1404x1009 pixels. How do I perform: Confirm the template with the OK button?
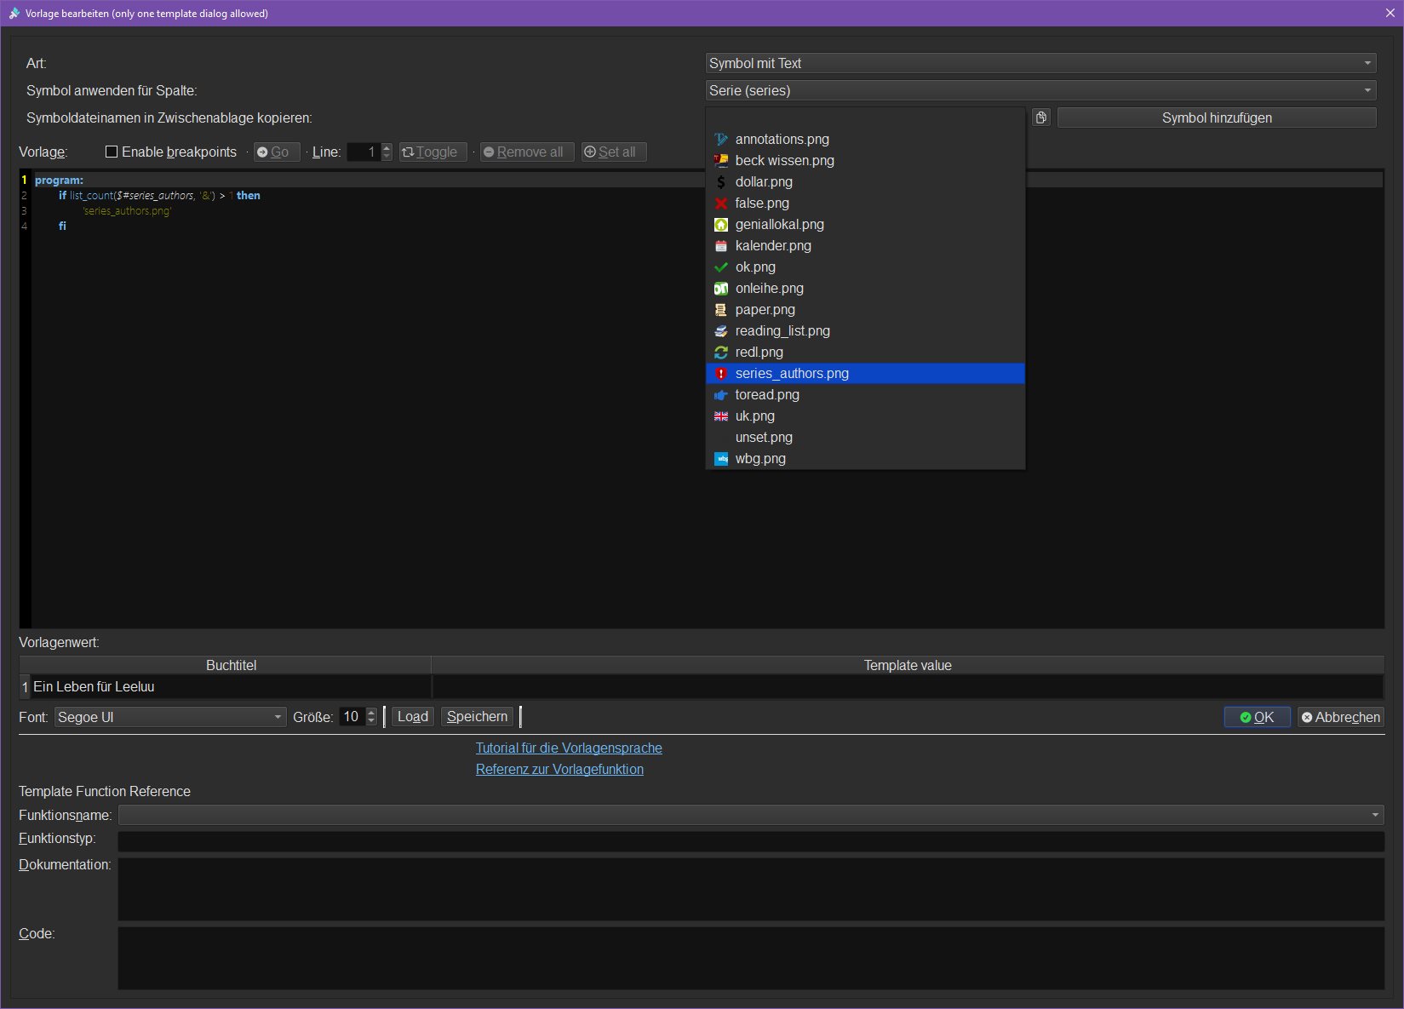click(1257, 717)
